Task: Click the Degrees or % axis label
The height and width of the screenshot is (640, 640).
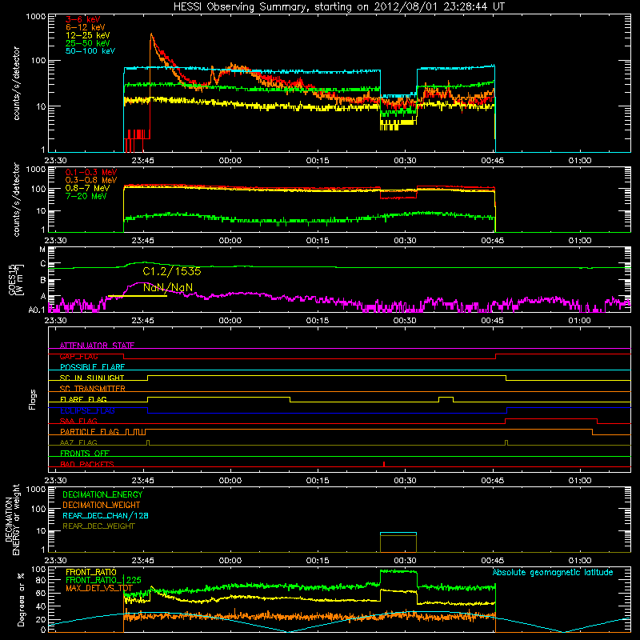Action: [21, 599]
